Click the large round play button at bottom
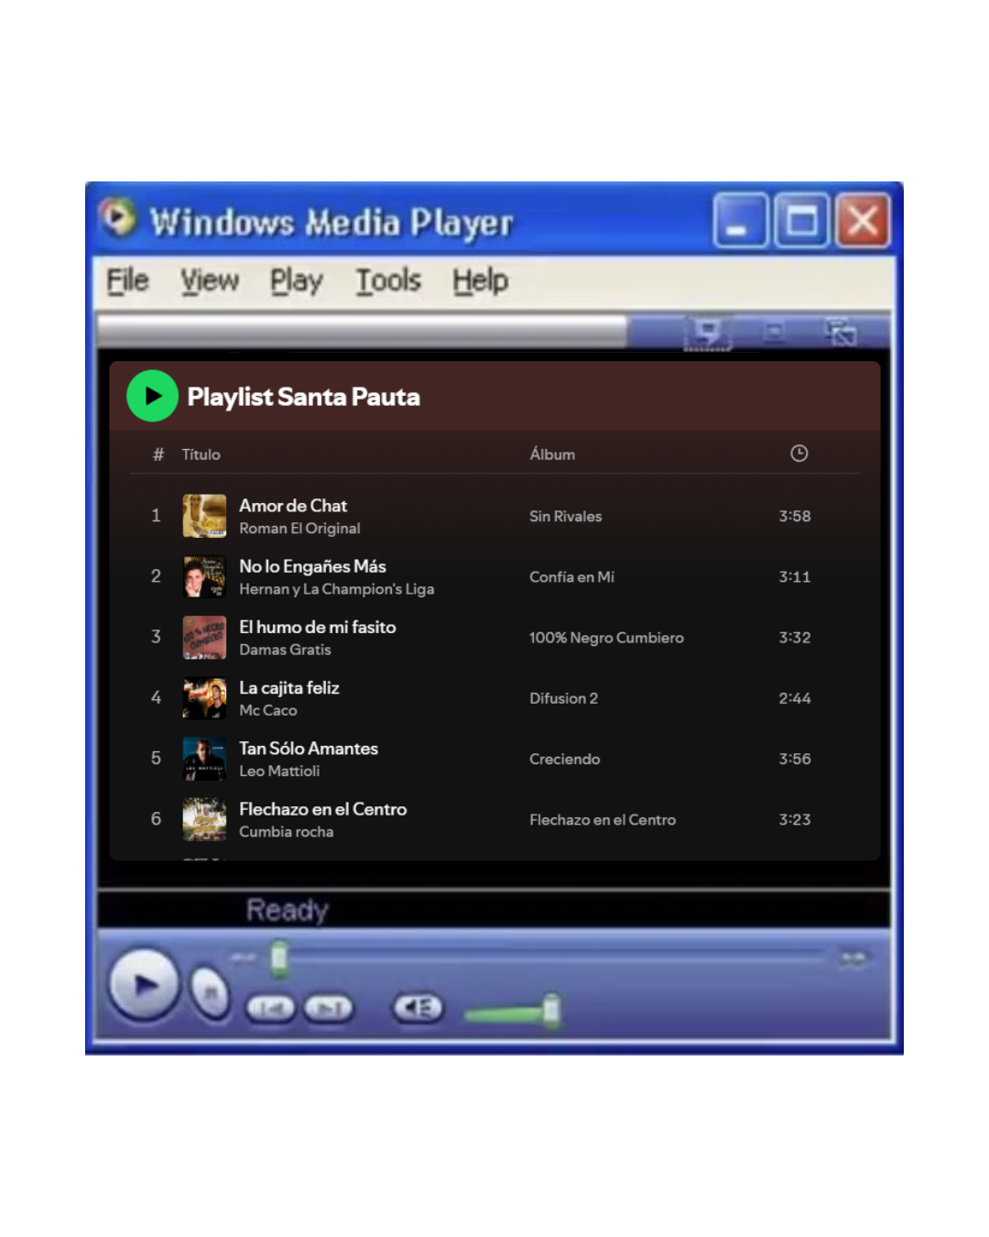 (x=144, y=985)
